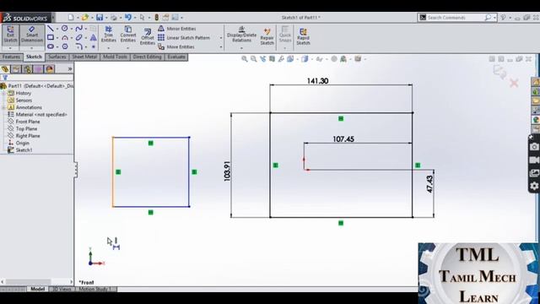Click the Section View icon
540x304 pixels.
click(272, 59)
